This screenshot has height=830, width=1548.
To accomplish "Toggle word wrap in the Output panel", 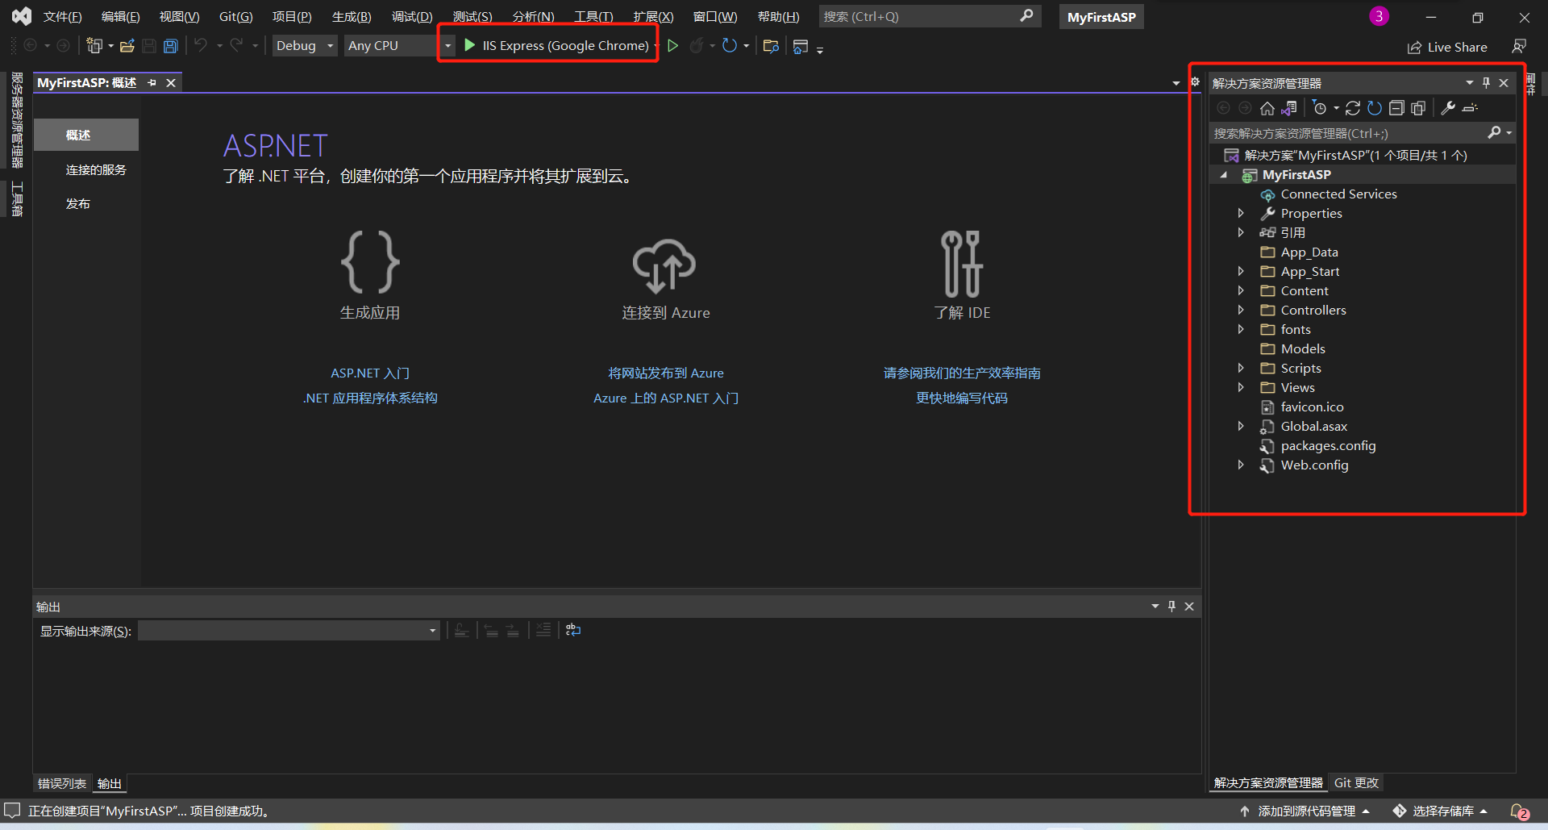I will coord(573,630).
